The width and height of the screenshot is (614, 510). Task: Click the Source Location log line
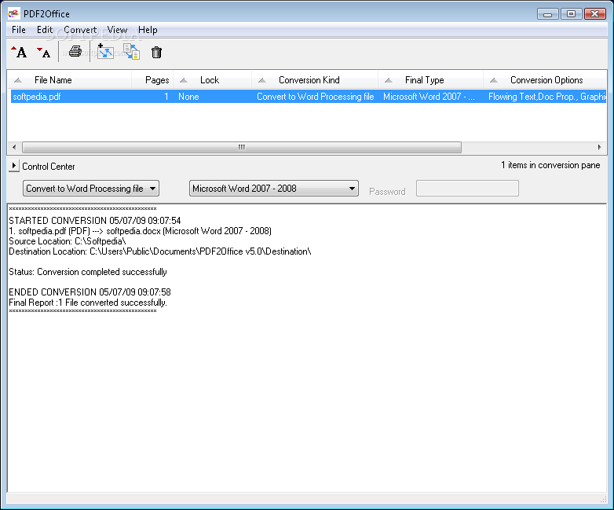tap(67, 241)
